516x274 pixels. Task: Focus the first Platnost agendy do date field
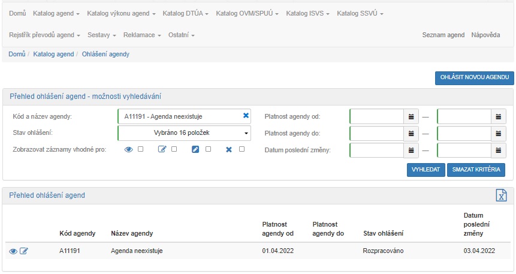[376, 133]
